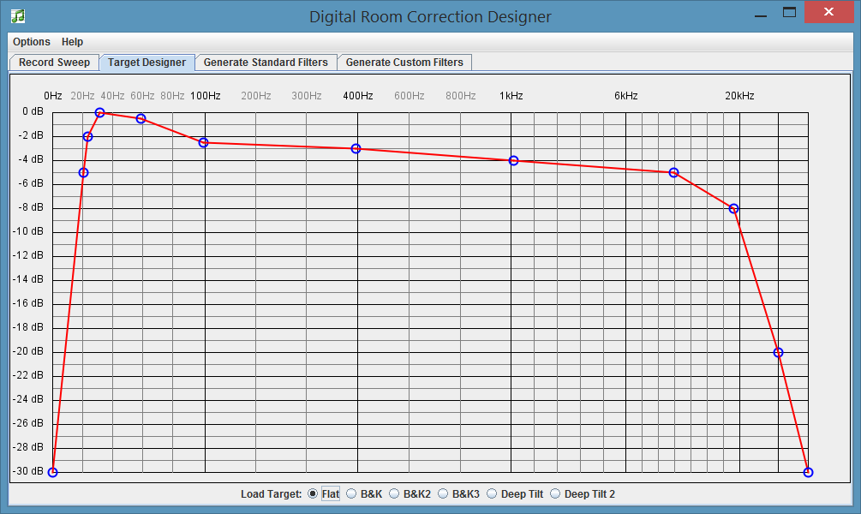Open the Help menu
Viewport: 861px width, 514px height.
(73, 41)
